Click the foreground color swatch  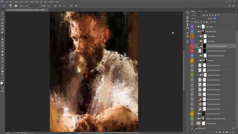point(1,83)
